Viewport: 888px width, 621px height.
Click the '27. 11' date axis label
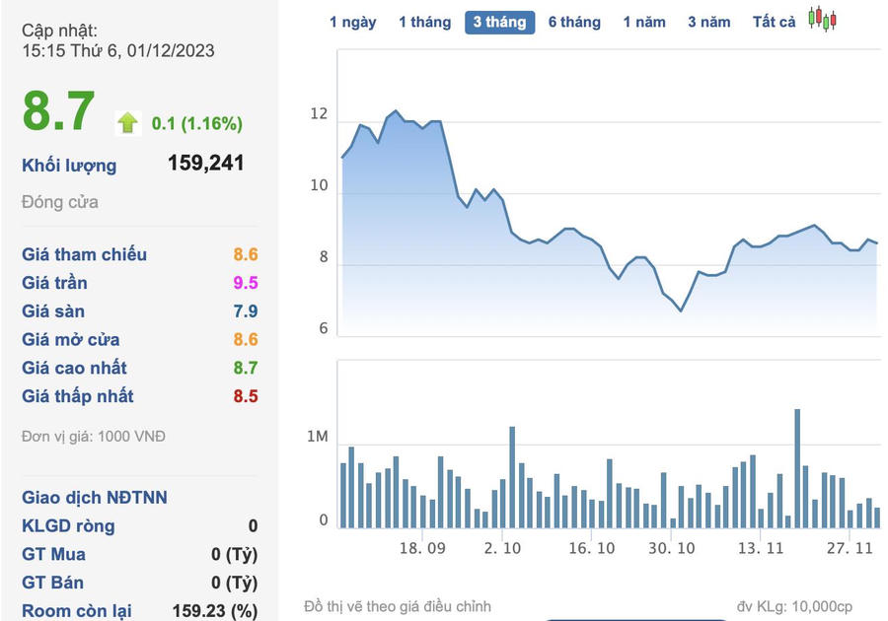(x=849, y=547)
